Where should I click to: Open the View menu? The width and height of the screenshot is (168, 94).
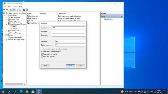tap(16, 7)
